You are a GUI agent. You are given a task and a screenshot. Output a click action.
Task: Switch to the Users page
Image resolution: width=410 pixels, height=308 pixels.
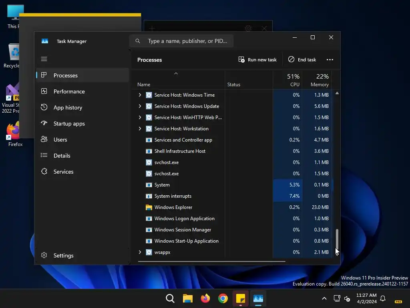point(82,140)
